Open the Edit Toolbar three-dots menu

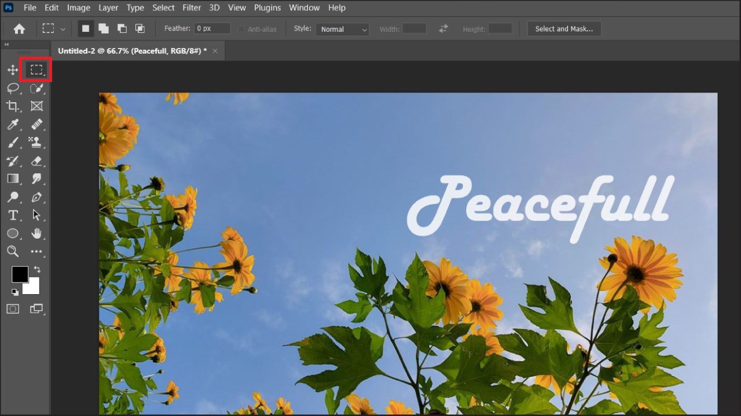(x=36, y=251)
